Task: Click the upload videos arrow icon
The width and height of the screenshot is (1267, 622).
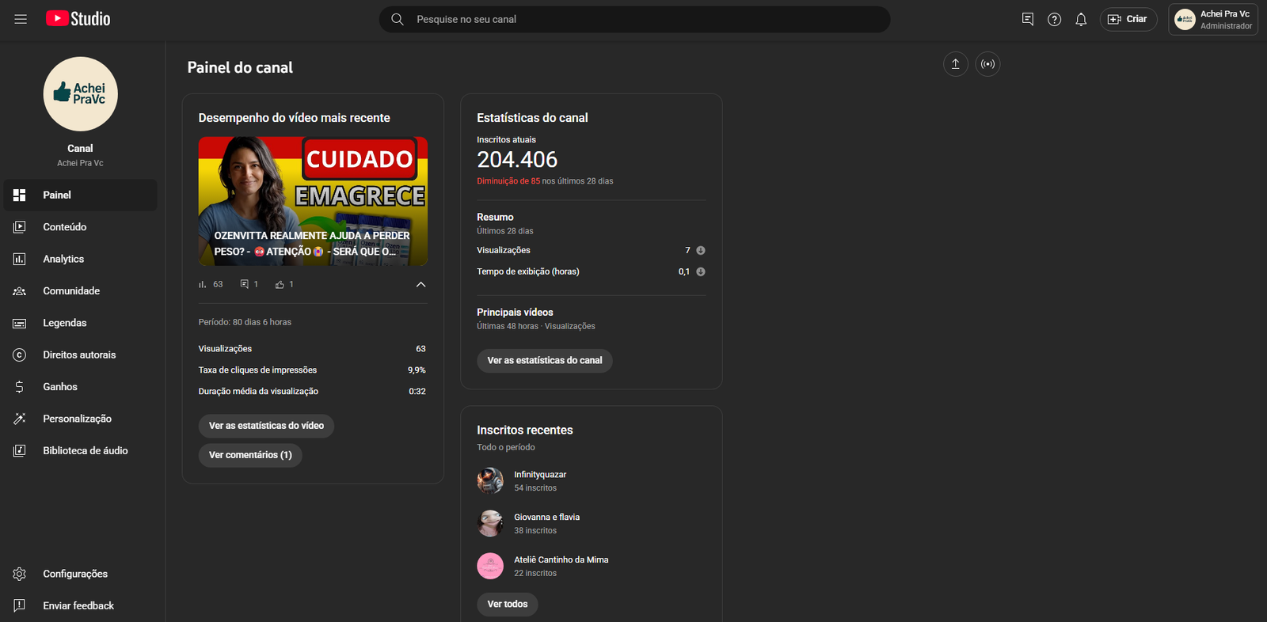Action: tap(956, 64)
